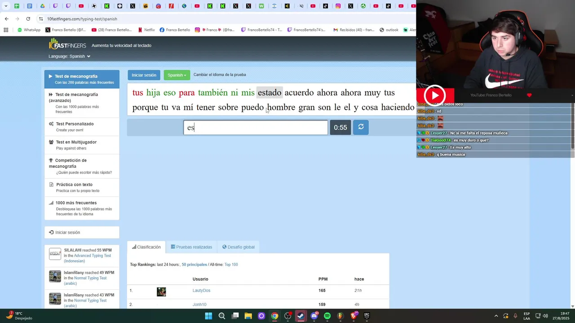
Task: Open Test en Multijugador sidebar item
Action: point(82,145)
